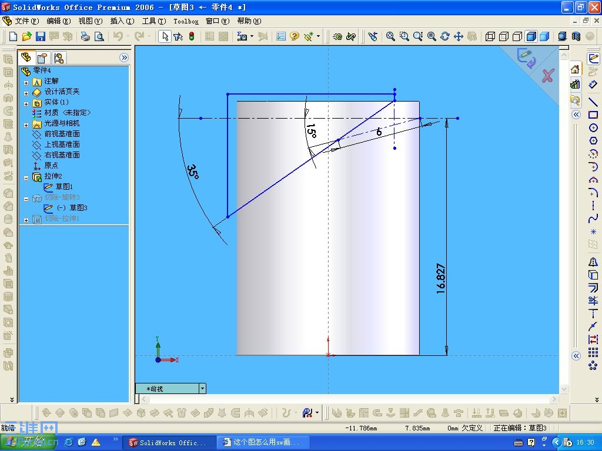This screenshot has width=602, height=451.
Task: Cancel sketch with red X icon
Action: coord(548,76)
